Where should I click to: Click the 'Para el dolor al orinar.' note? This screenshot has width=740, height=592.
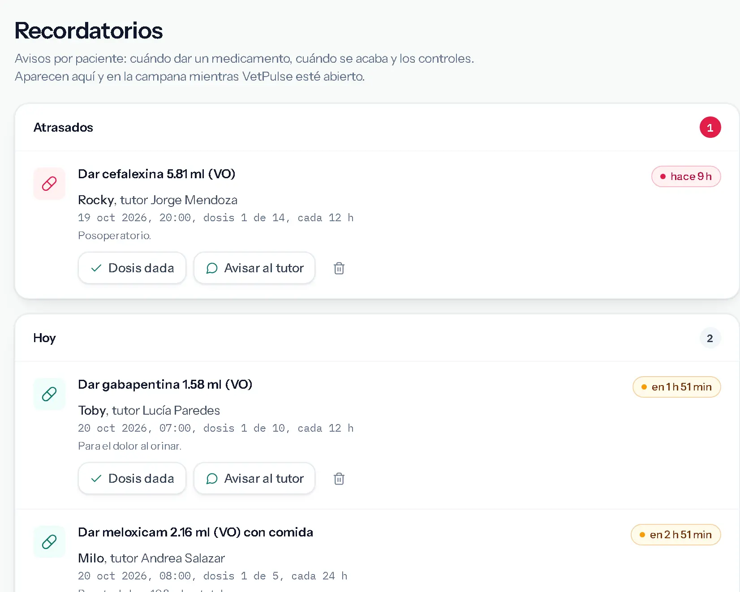tap(130, 446)
